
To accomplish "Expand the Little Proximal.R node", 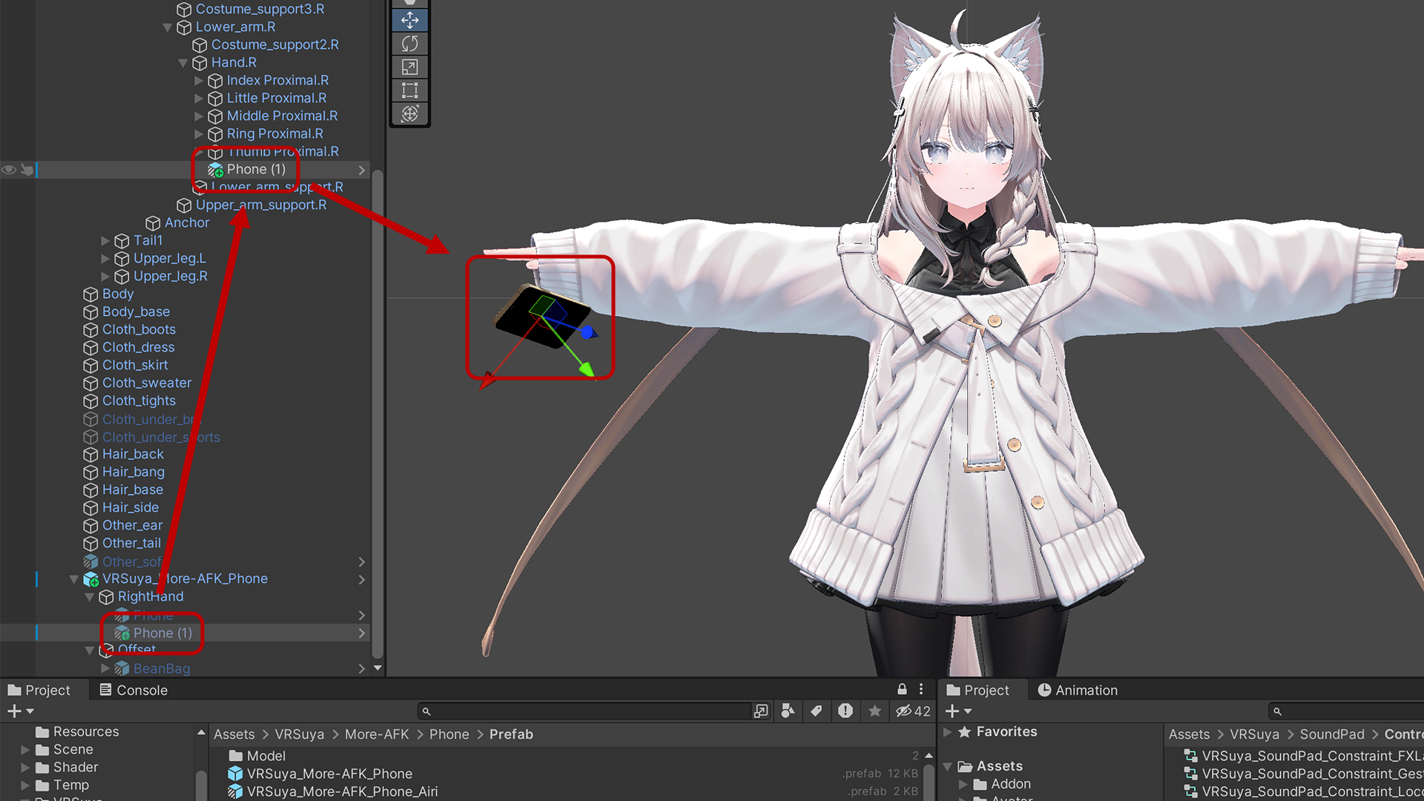I will coord(199,99).
